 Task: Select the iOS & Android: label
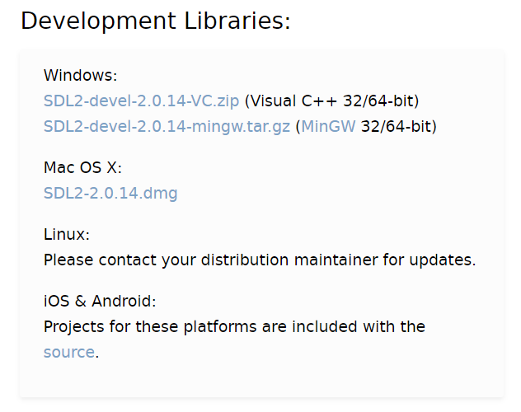coord(100,301)
